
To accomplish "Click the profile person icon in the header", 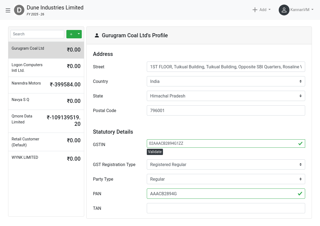I will coord(97,36).
